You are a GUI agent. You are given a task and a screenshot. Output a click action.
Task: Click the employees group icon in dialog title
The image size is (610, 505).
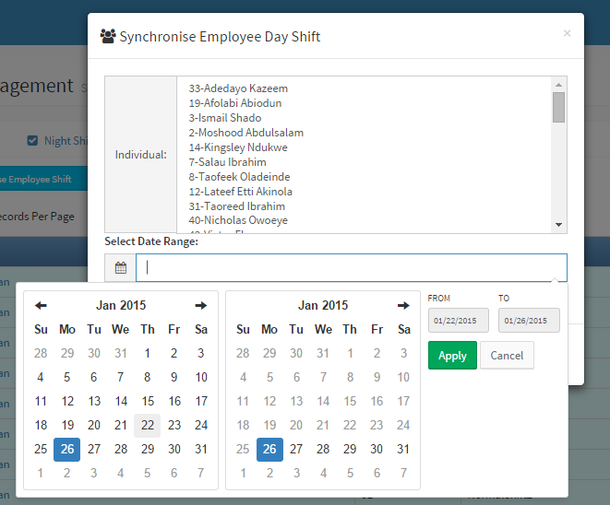point(108,37)
